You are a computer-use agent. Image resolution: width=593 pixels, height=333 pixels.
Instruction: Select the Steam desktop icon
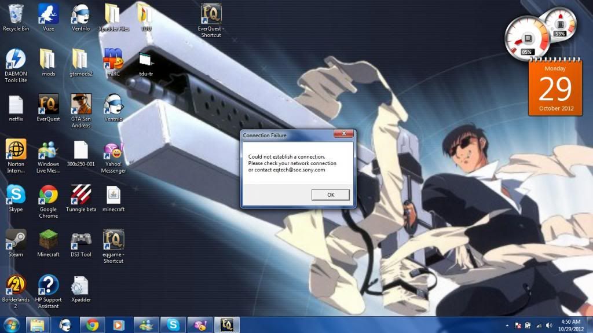coord(16,243)
